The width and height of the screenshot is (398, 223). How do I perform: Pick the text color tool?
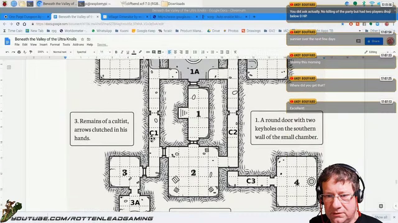coord(134,52)
